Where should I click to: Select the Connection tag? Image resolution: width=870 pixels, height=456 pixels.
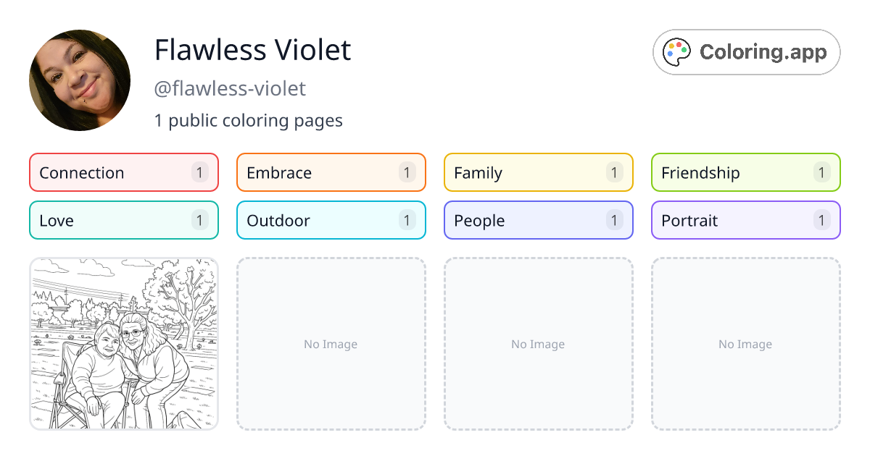click(x=123, y=172)
